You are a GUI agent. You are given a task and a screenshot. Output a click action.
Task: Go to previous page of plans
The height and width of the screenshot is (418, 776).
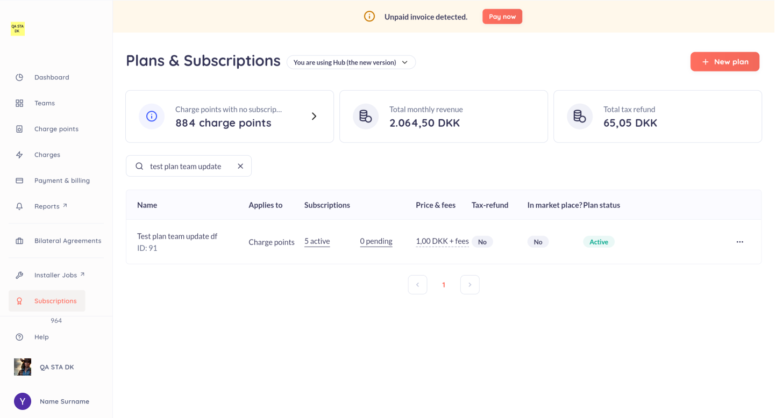click(417, 285)
